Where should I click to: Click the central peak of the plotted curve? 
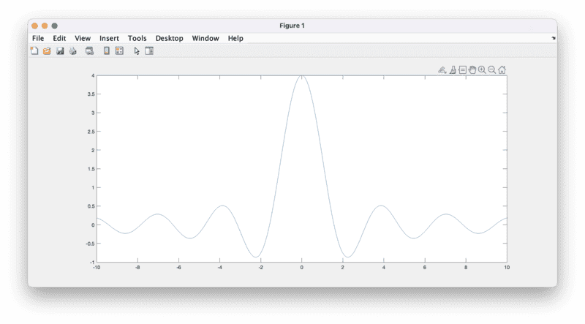[302, 76]
